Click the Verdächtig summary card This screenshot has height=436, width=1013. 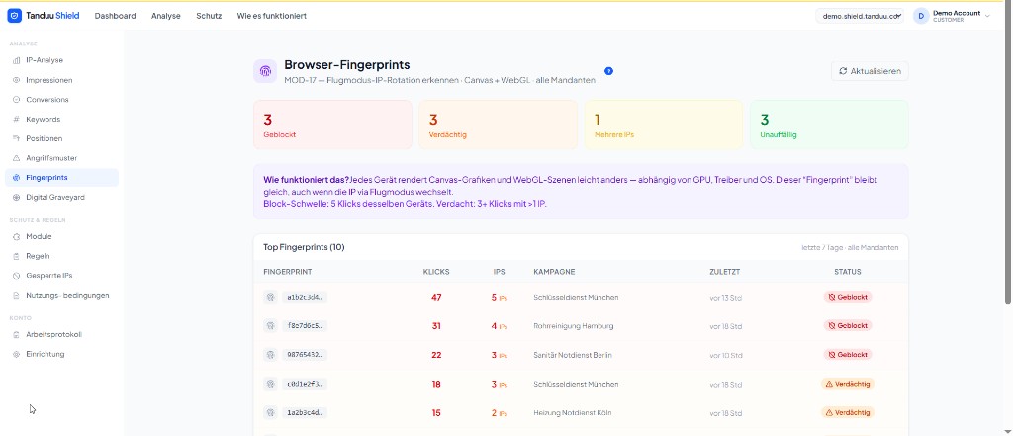pos(499,125)
